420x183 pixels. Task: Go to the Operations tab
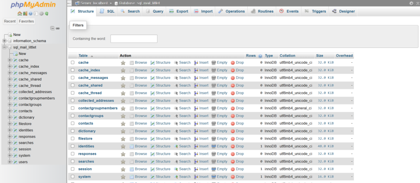point(231,11)
